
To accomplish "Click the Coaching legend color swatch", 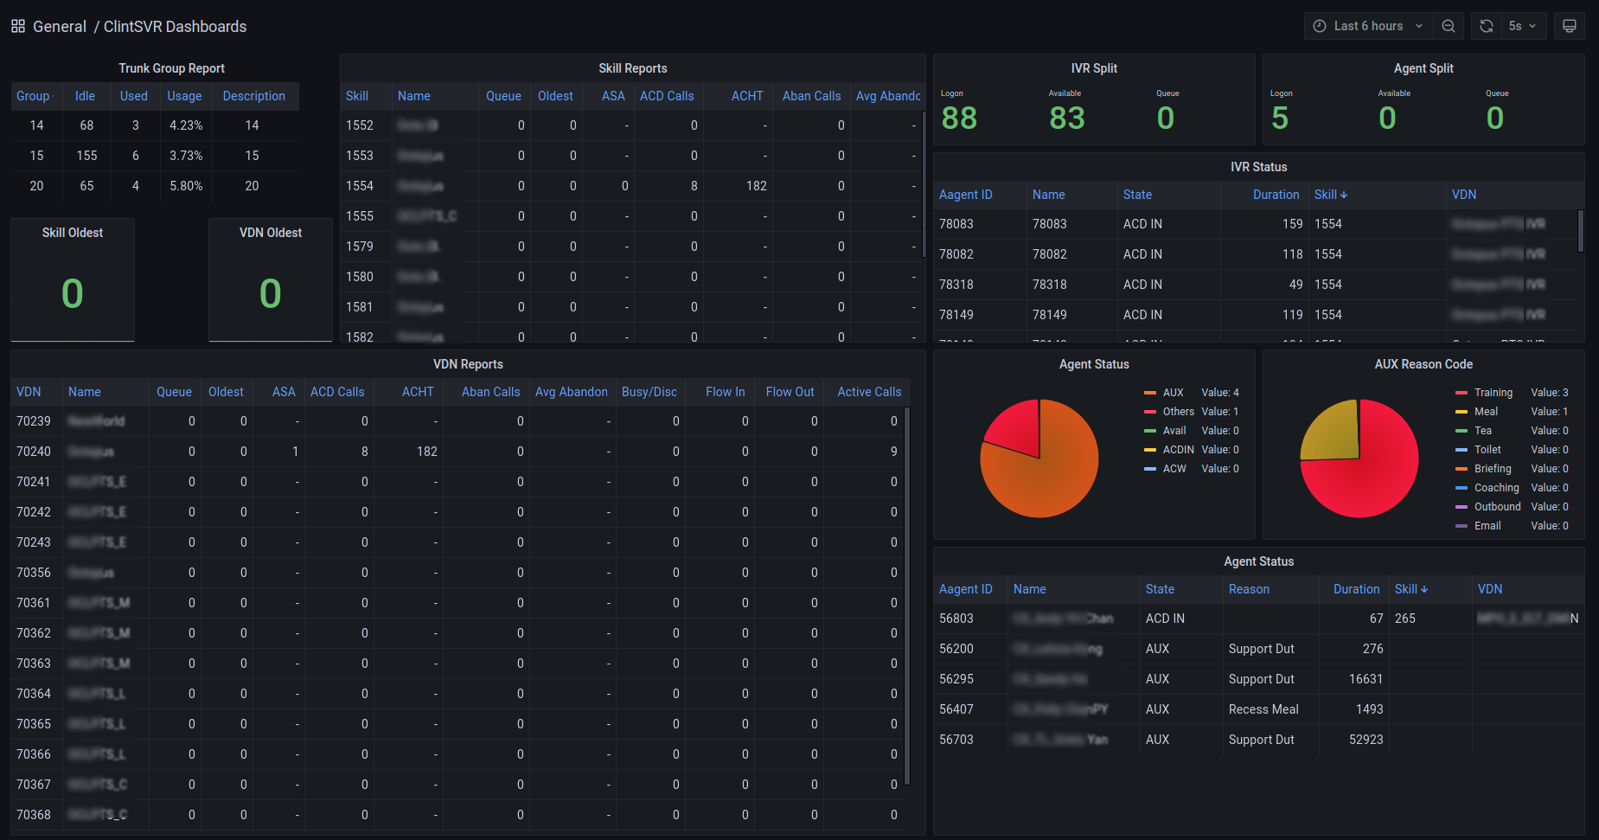I will pos(1461,488).
